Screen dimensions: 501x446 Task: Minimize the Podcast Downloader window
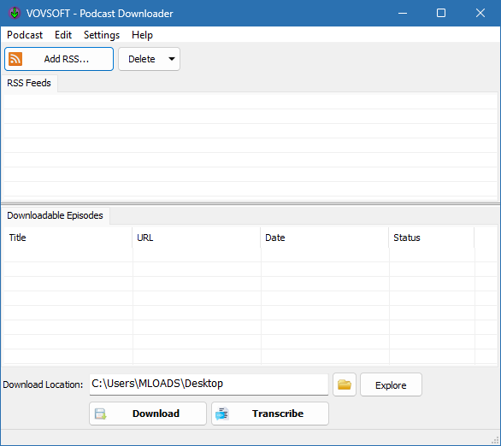point(403,13)
